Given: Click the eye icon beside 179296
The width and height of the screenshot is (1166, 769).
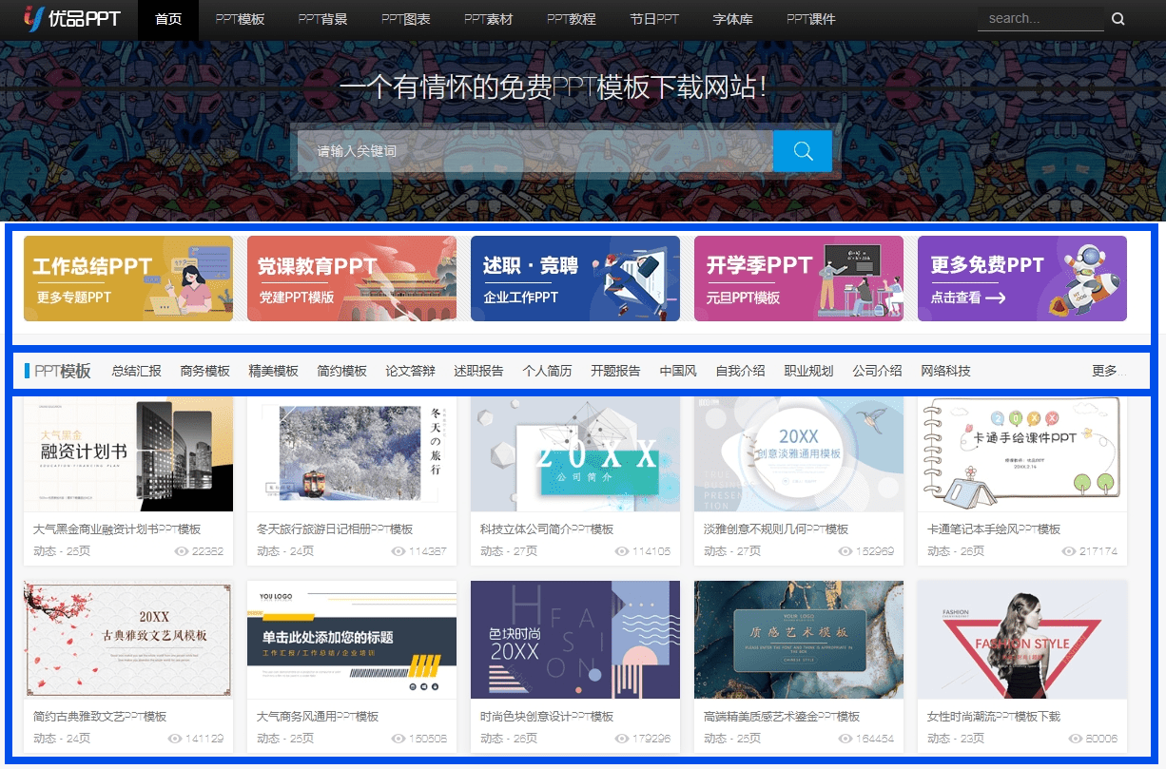Looking at the screenshot, I should [622, 739].
